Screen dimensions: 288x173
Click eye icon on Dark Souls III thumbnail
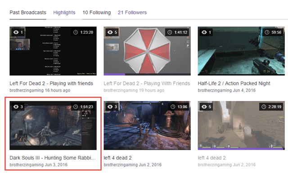coord(16,106)
